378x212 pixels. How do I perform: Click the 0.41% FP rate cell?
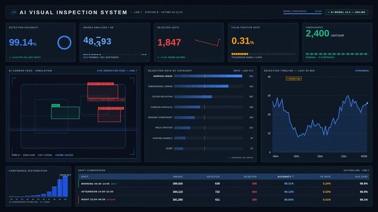(x=327, y=200)
